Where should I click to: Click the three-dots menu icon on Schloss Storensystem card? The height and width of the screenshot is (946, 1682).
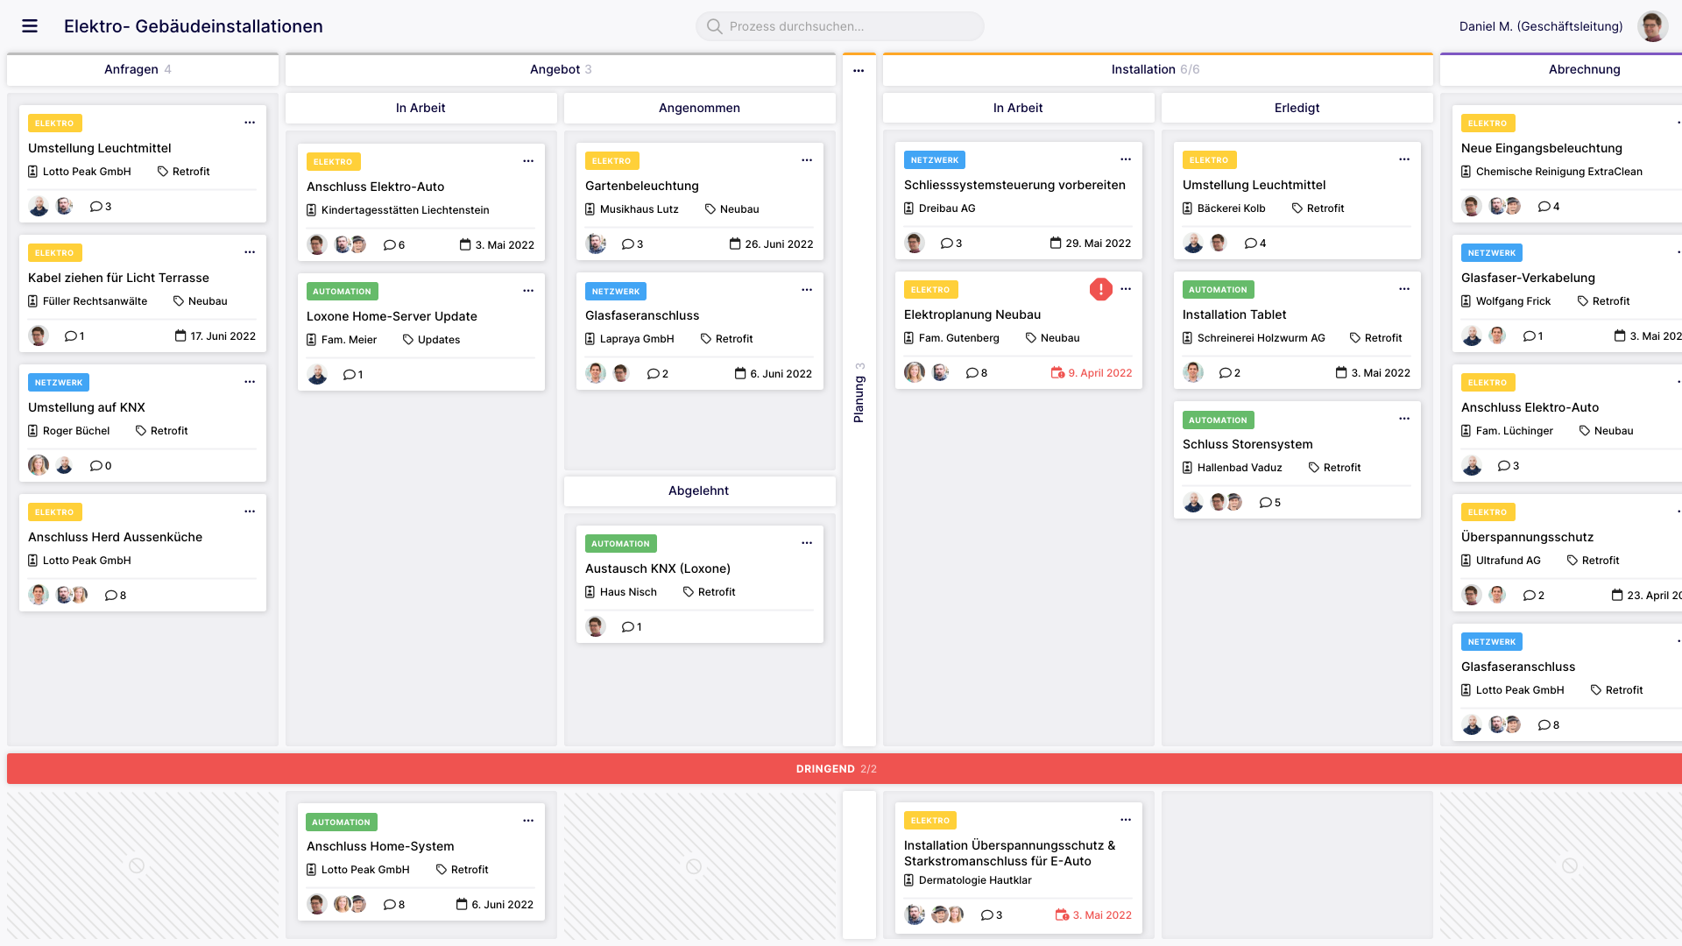(1405, 420)
